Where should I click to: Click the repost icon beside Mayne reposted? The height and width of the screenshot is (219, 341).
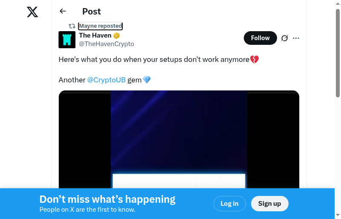point(72,26)
